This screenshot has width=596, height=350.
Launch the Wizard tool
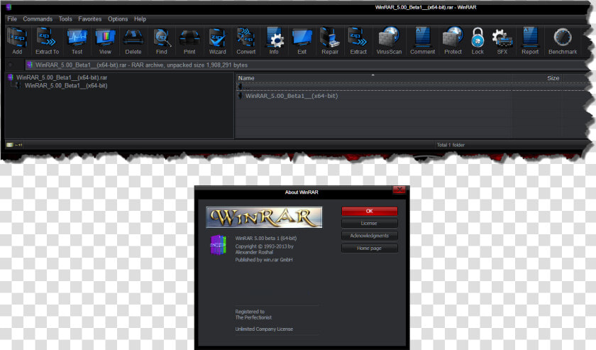[x=217, y=41]
